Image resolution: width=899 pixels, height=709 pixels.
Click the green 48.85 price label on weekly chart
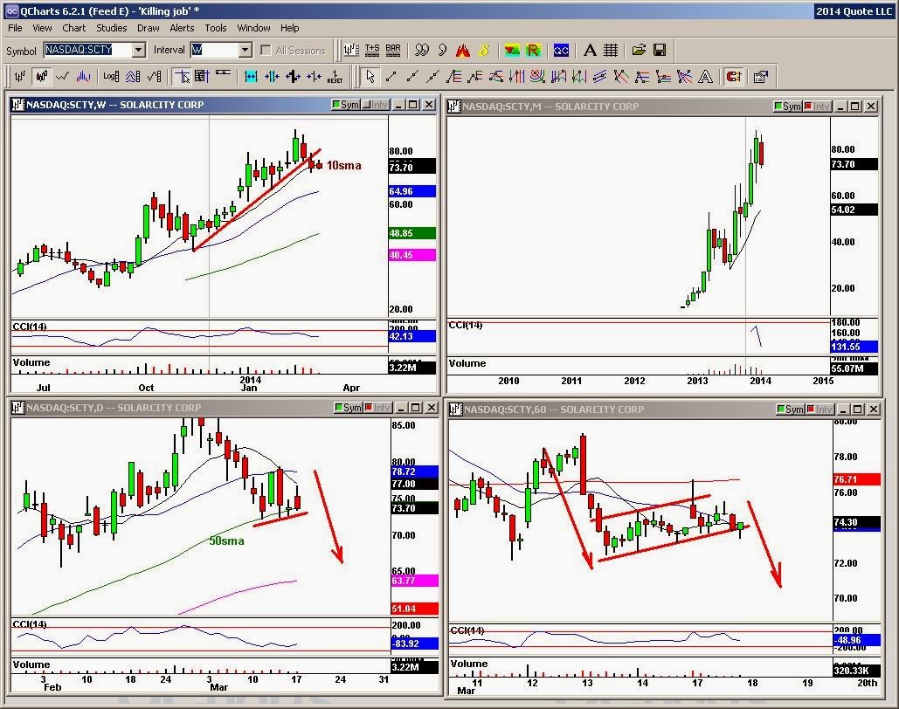[x=412, y=233]
